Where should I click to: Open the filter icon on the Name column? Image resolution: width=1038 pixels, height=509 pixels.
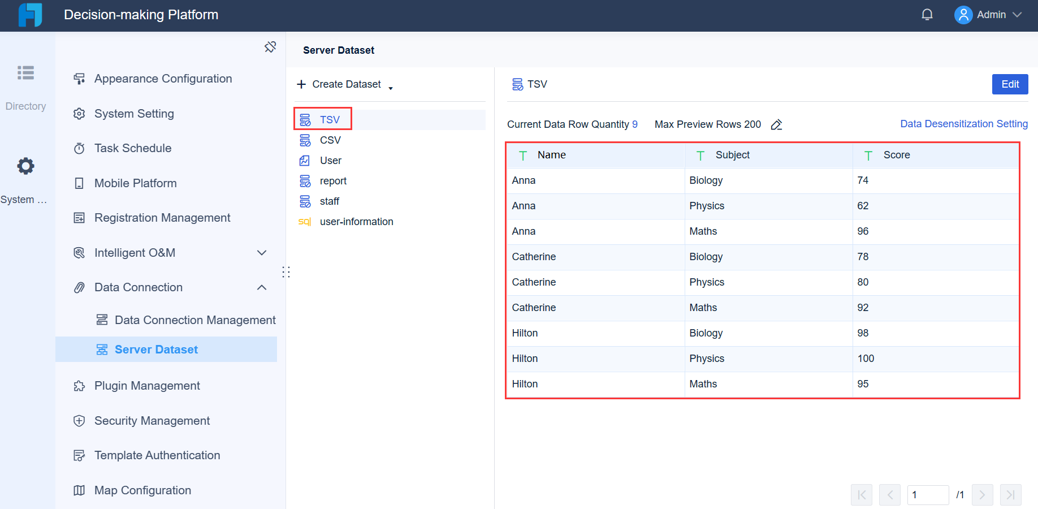pyautogui.click(x=522, y=155)
